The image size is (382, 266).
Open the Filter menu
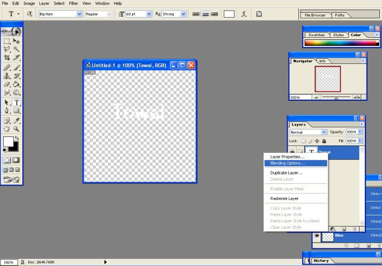(74, 3)
